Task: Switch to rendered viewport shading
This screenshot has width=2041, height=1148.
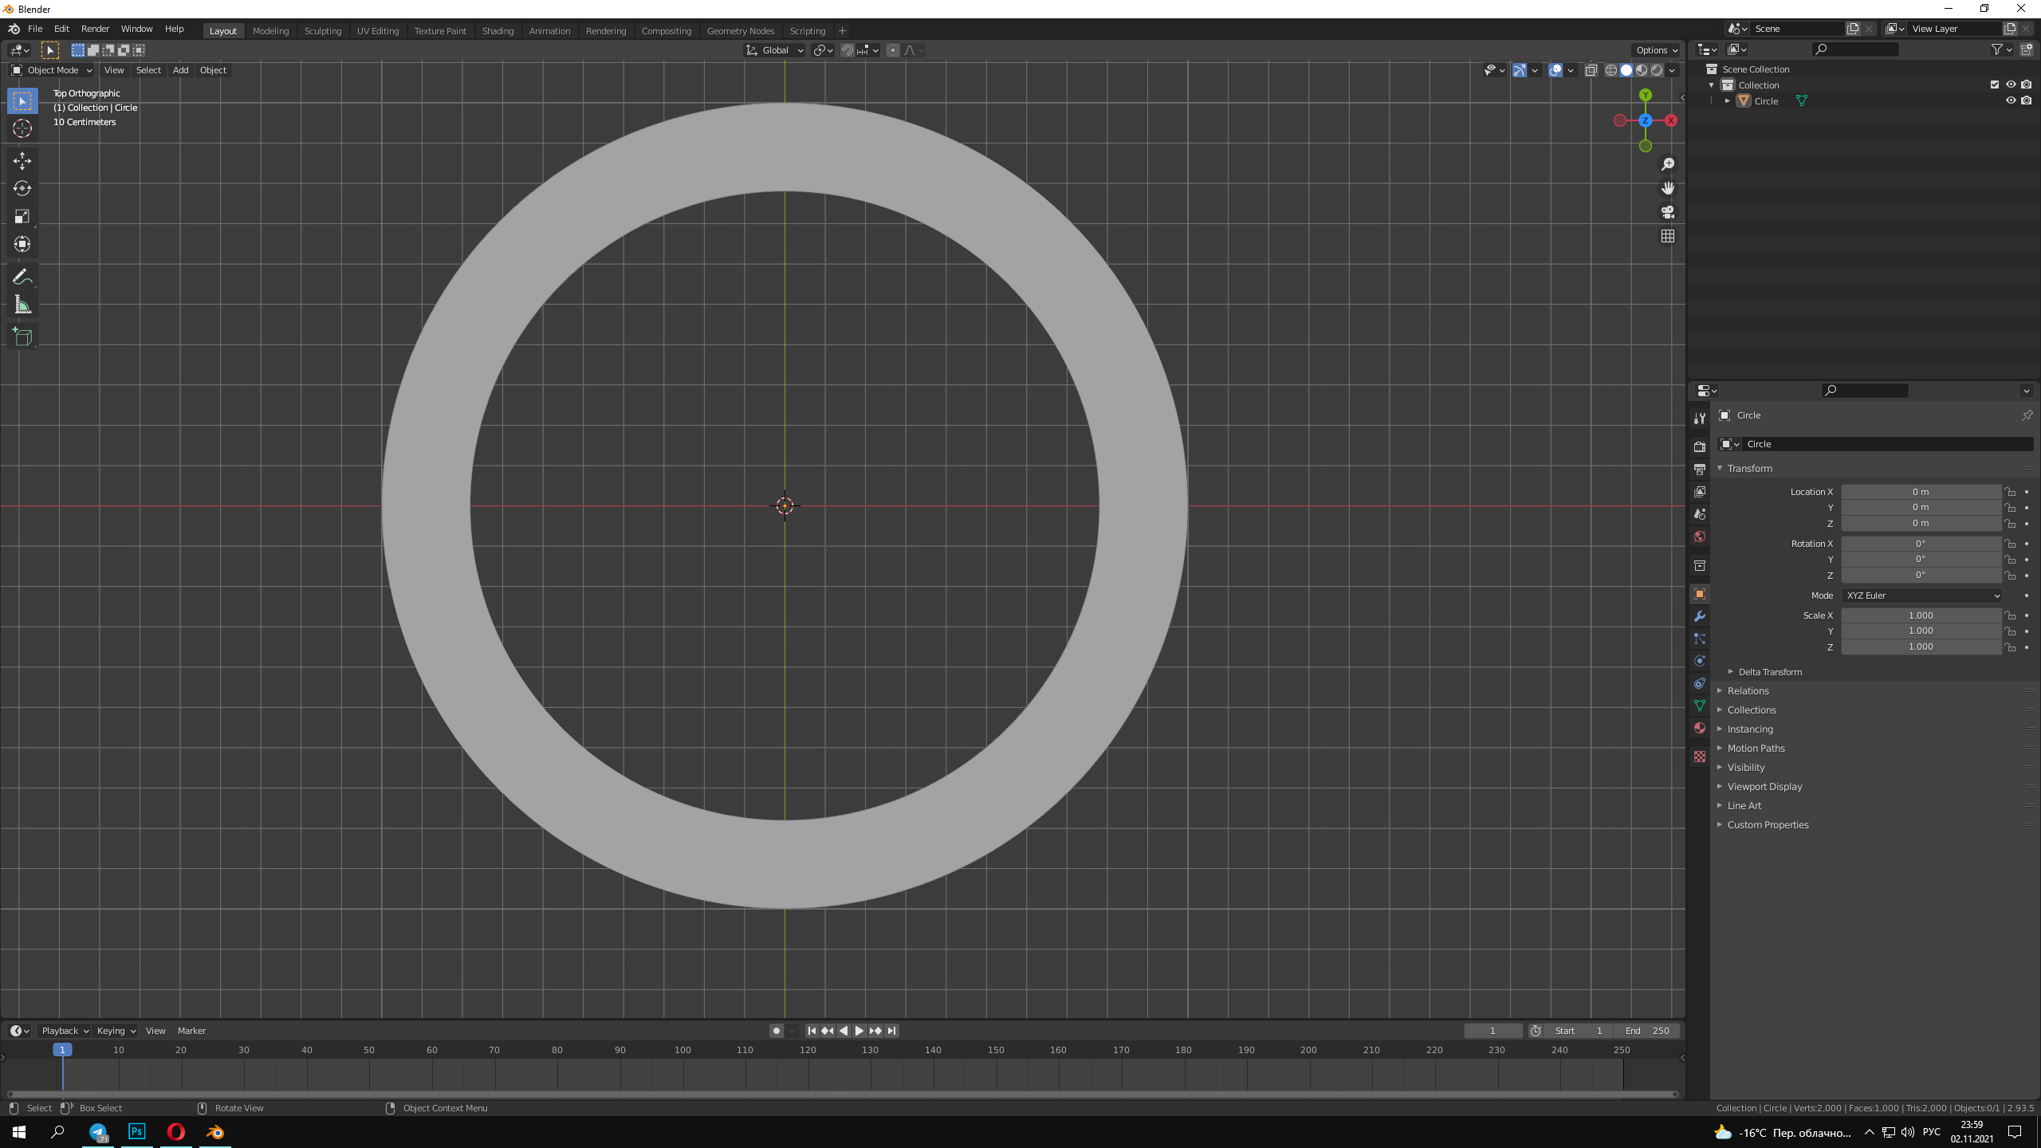Action: tap(1657, 70)
